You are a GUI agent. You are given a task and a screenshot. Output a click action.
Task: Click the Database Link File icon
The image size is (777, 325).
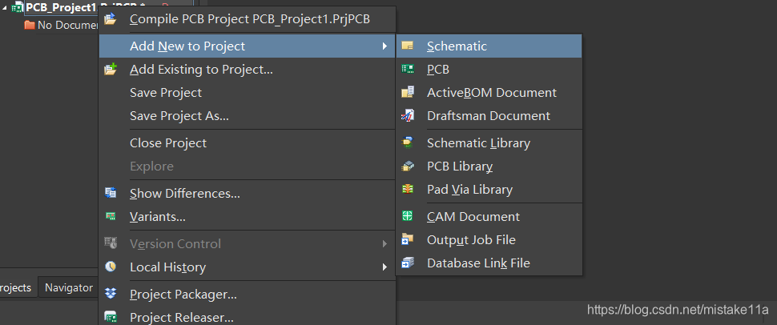[x=408, y=263]
